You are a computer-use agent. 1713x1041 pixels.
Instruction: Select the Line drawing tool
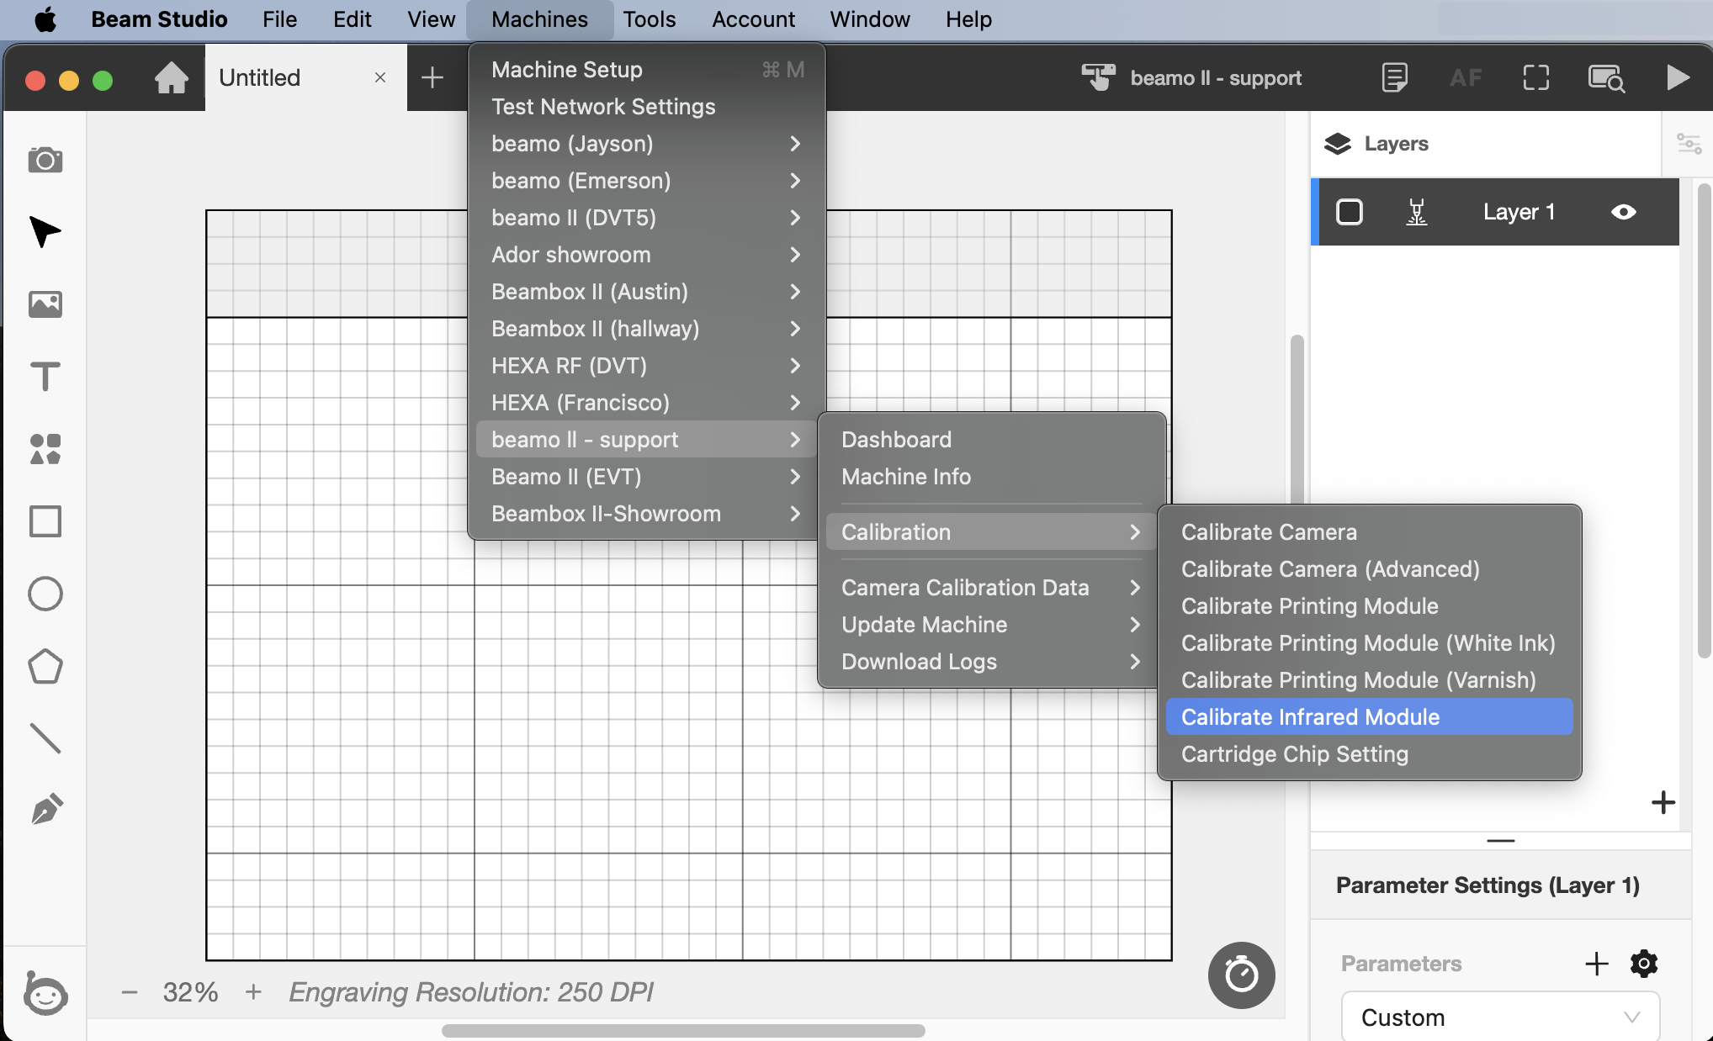coord(45,738)
